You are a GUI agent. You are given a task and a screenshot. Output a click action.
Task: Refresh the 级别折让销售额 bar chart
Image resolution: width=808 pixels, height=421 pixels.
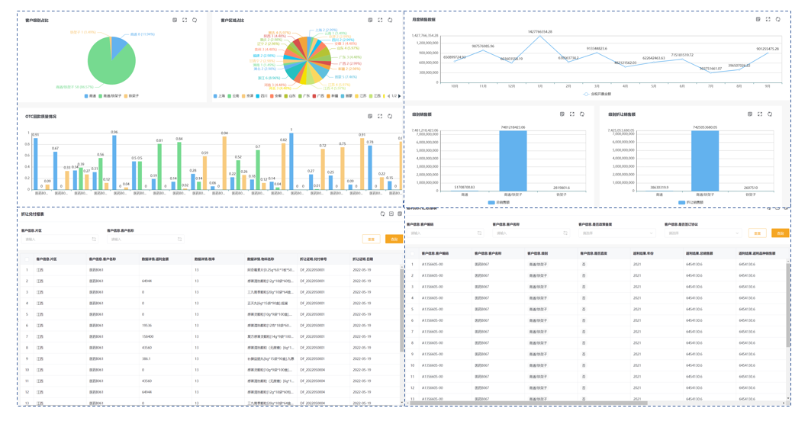(770, 114)
